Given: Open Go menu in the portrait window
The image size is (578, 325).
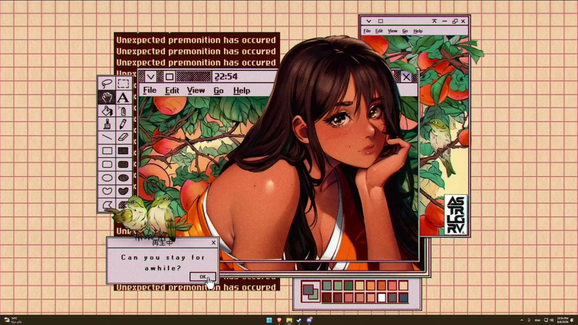Looking at the screenshot, I should (219, 91).
